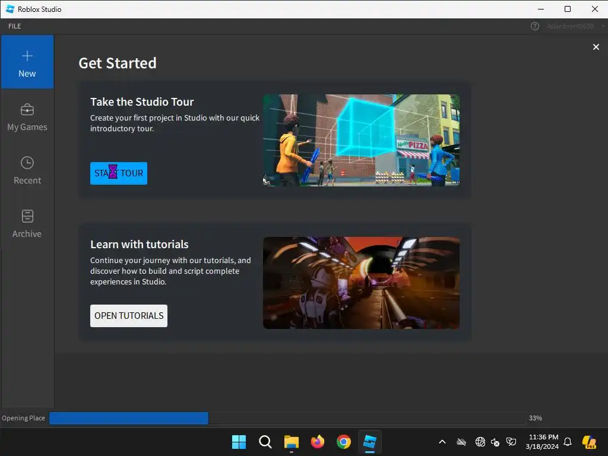Click the help question mark icon
The image size is (608, 456).
535,26
